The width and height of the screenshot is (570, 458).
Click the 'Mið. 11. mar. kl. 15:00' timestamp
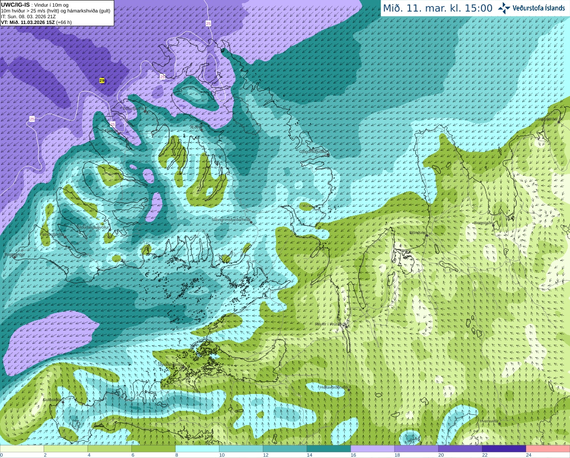pos(438,8)
